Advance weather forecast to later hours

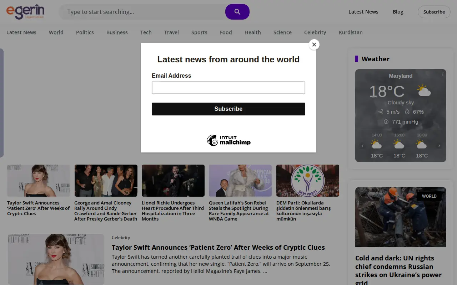439,146
